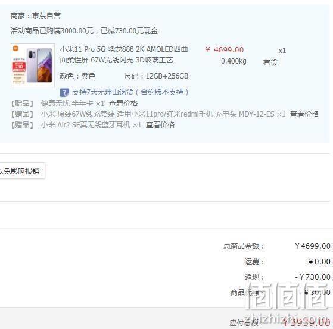Click 查看价格 for 健康无忧 半年卡 gift
The image size is (333, 329).
(x=123, y=104)
